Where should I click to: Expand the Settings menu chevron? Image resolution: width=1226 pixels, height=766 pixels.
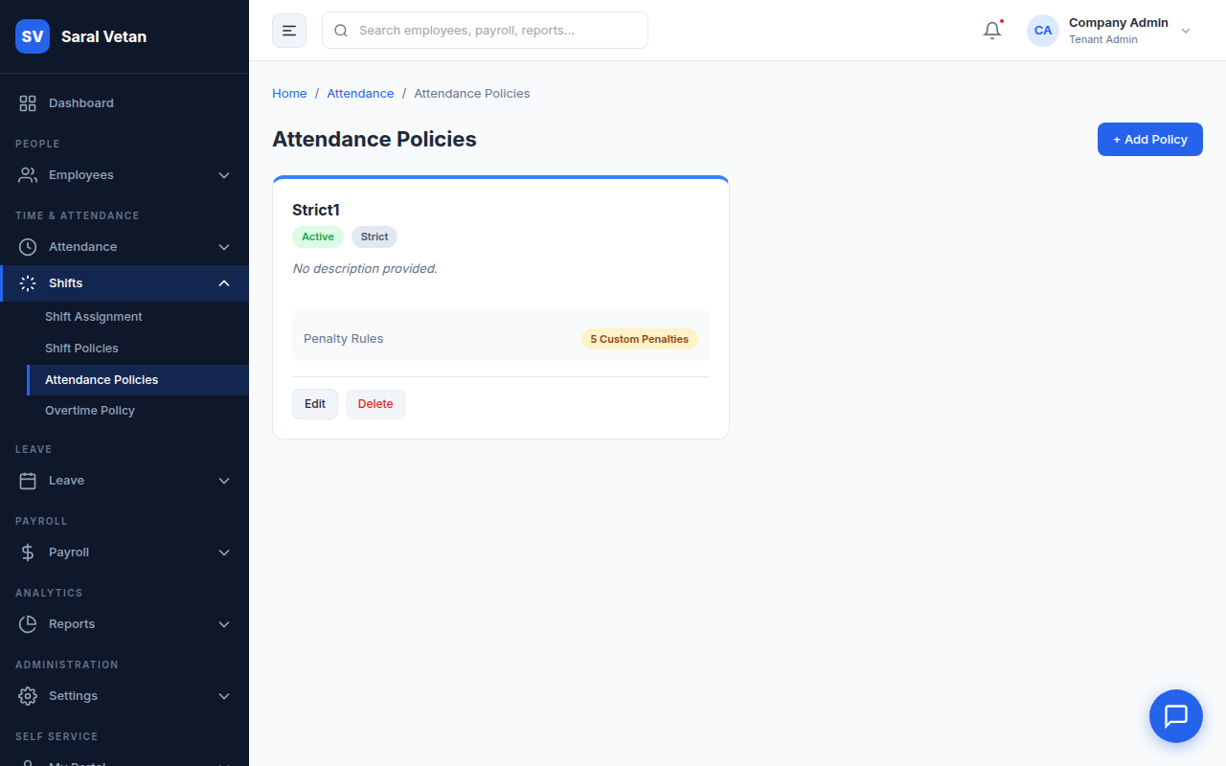coord(224,696)
